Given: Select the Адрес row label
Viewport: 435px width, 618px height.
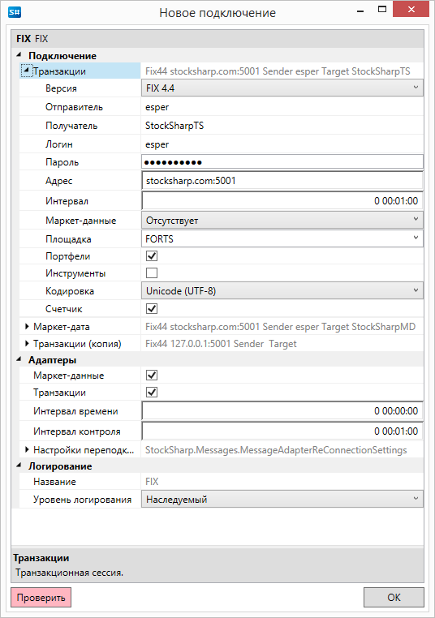Looking at the screenshot, I should coord(58,181).
